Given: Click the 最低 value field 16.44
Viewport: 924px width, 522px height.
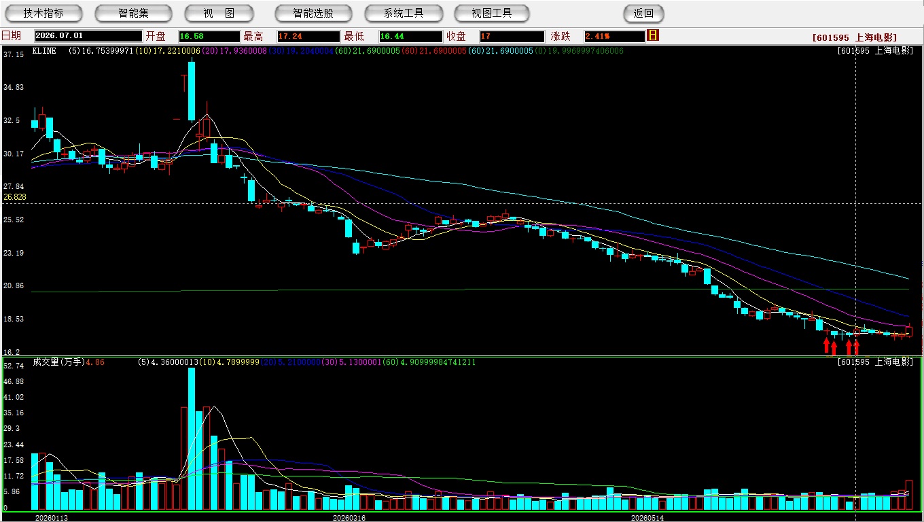Looking at the screenshot, I should [x=410, y=36].
